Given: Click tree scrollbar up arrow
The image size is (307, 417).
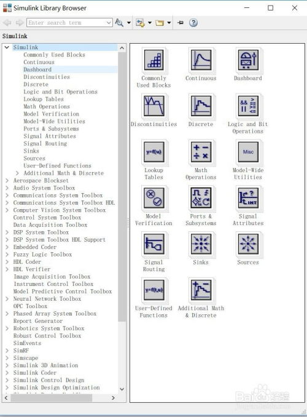Looking at the screenshot, I should [x=122, y=48].
